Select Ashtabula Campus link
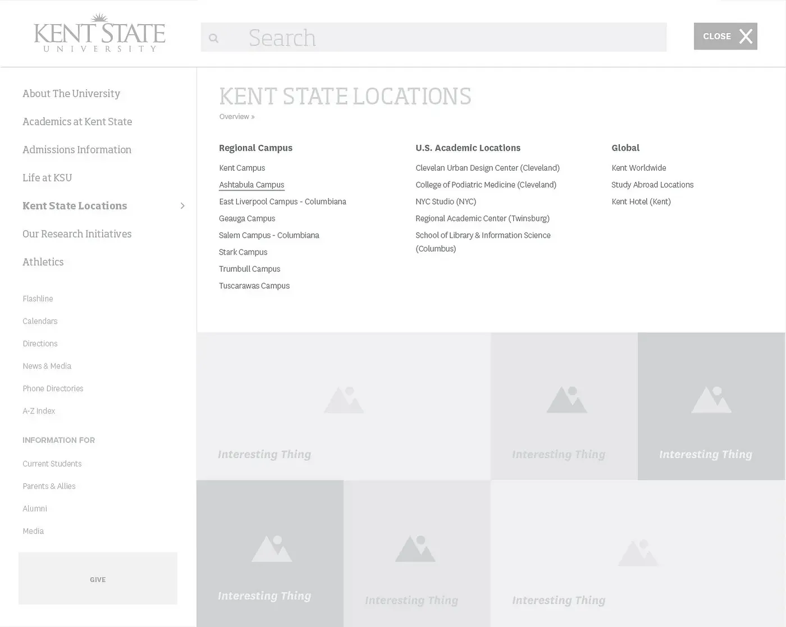Screen dimensions: 786x627 coord(252,184)
